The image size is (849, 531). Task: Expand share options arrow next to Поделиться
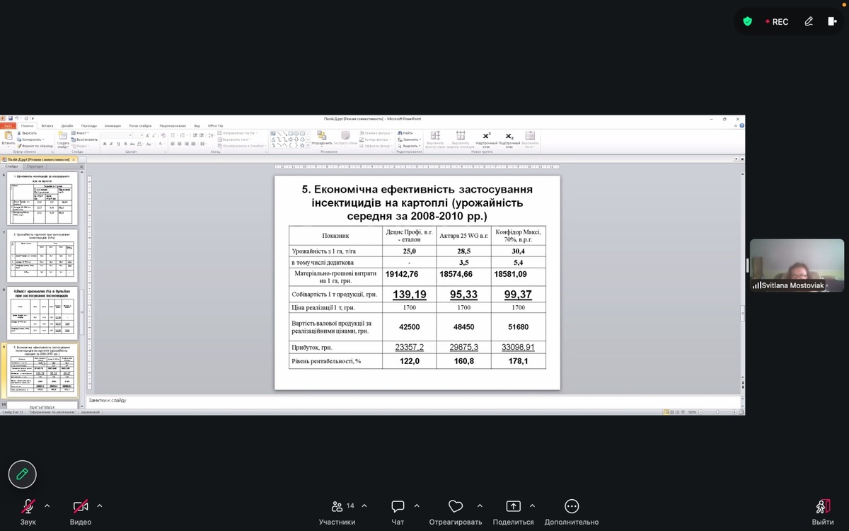(532, 506)
